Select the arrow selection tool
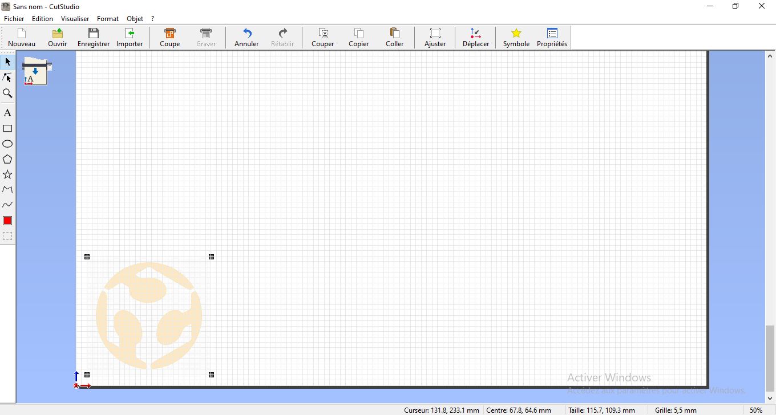The image size is (776, 415). 7,62
